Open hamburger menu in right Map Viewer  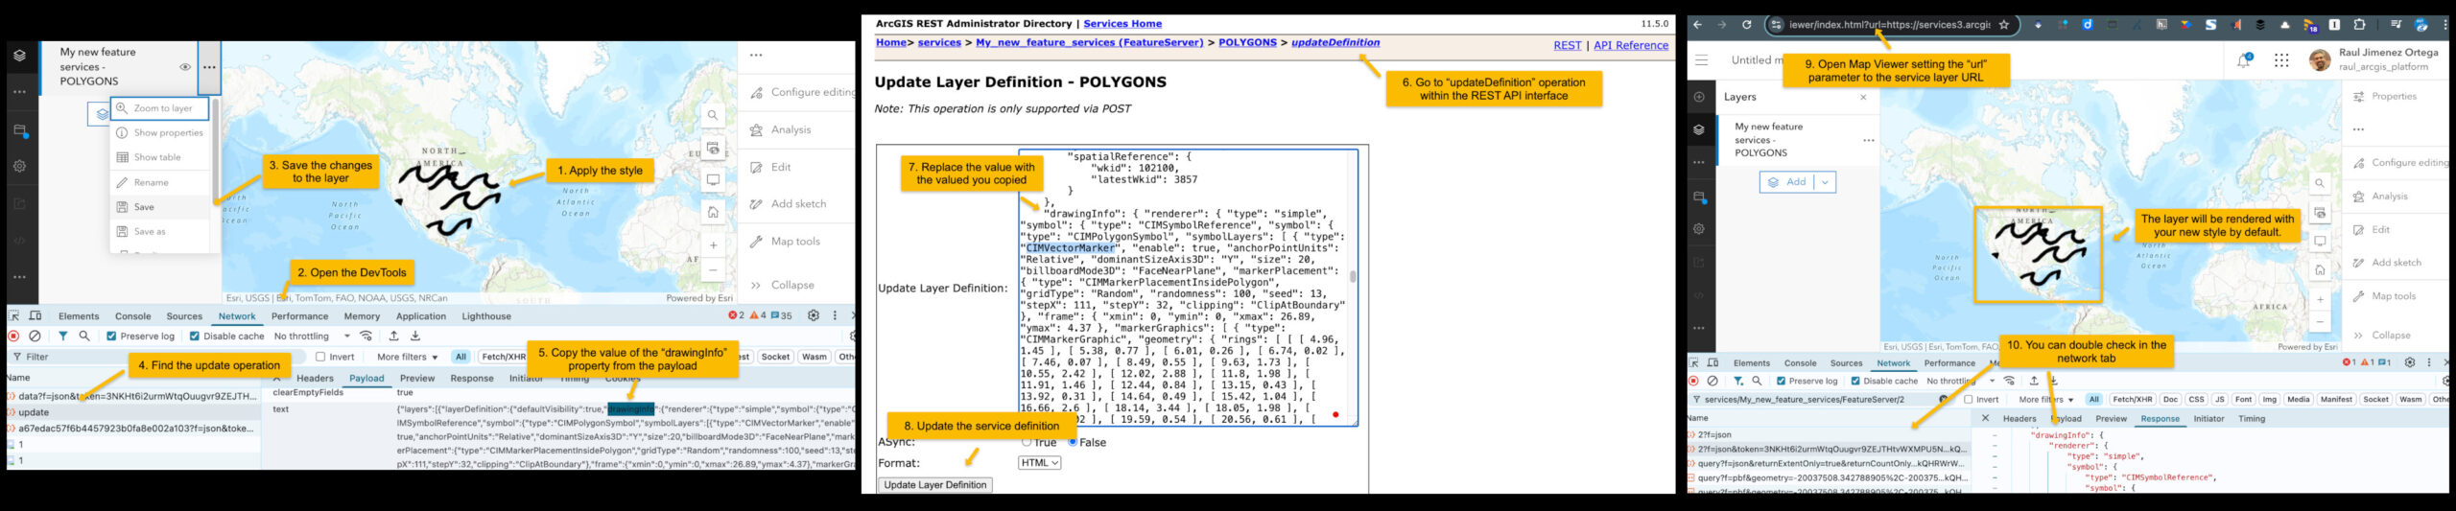point(1701,59)
